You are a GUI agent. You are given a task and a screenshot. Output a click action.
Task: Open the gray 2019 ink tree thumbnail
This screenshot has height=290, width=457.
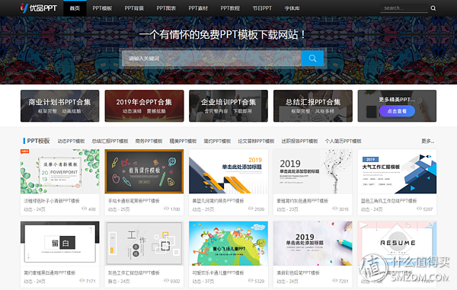[x=313, y=171]
